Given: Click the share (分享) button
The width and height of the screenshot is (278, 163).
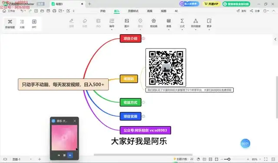Looking at the screenshot, I should click(255, 11).
